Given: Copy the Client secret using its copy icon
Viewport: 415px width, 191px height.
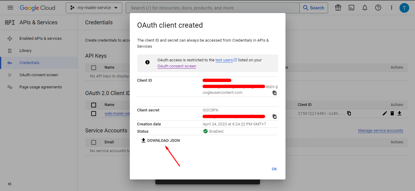Looking at the screenshot, I should click(275, 117).
